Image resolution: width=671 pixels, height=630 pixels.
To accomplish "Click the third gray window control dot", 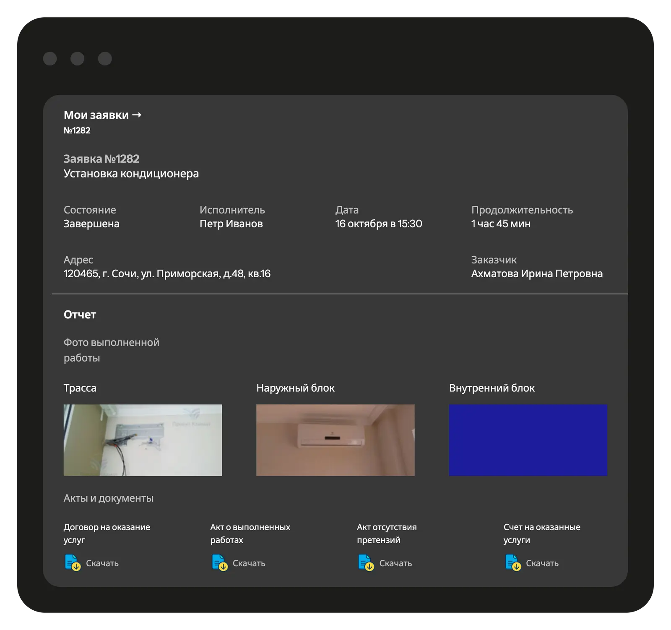I will pyautogui.click(x=105, y=59).
